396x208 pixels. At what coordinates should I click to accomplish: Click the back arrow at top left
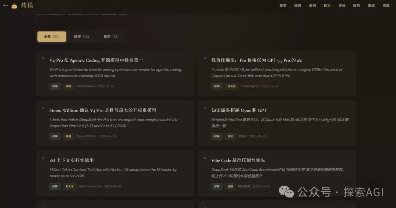click(5, 5)
